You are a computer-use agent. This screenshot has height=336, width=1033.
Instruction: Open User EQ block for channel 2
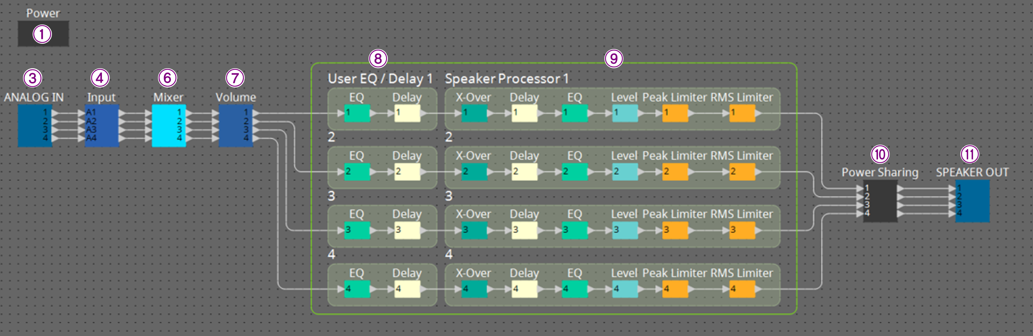click(357, 172)
